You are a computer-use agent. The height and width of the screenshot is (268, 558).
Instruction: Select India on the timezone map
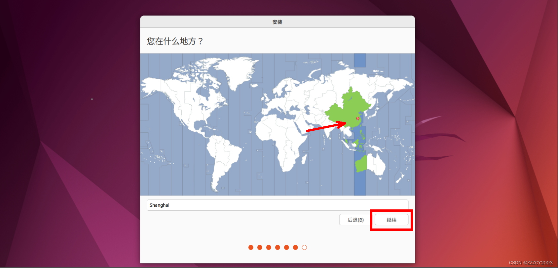pyautogui.click(x=328, y=130)
